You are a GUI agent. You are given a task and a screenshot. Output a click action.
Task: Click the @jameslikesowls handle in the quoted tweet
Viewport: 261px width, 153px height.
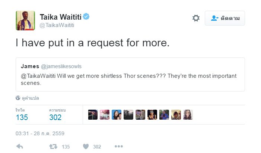click(61, 66)
